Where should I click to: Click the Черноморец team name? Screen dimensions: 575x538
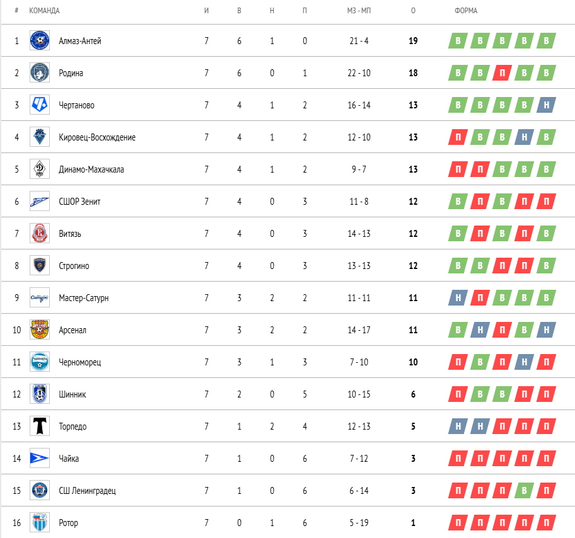point(80,362)
